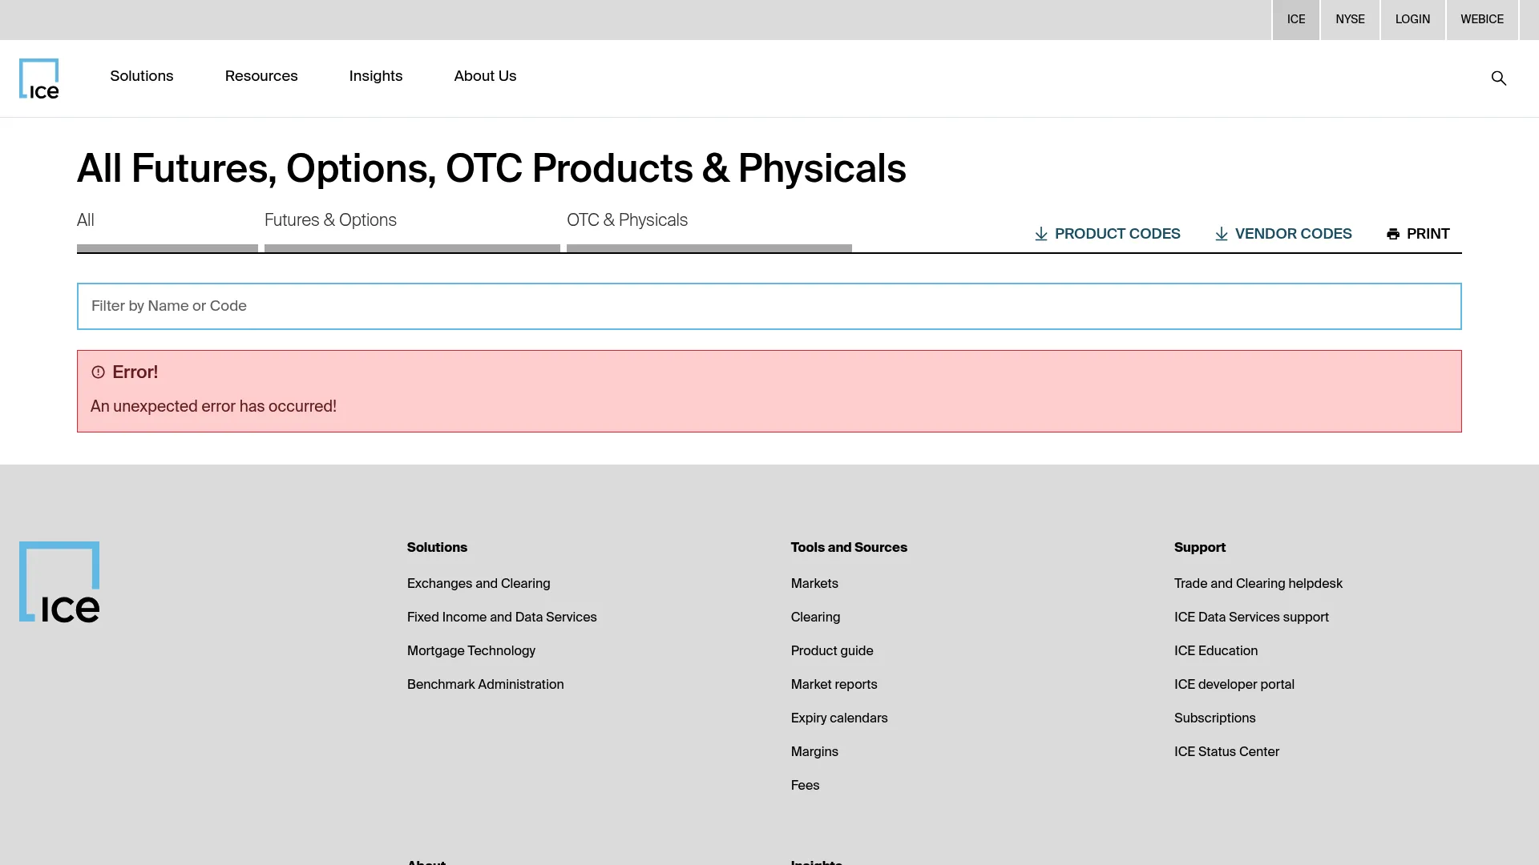Viewport: 1539px width, 865px height.
Task: Click the "Tools and Sources" footer heading
Action: [x=849, y=548]
